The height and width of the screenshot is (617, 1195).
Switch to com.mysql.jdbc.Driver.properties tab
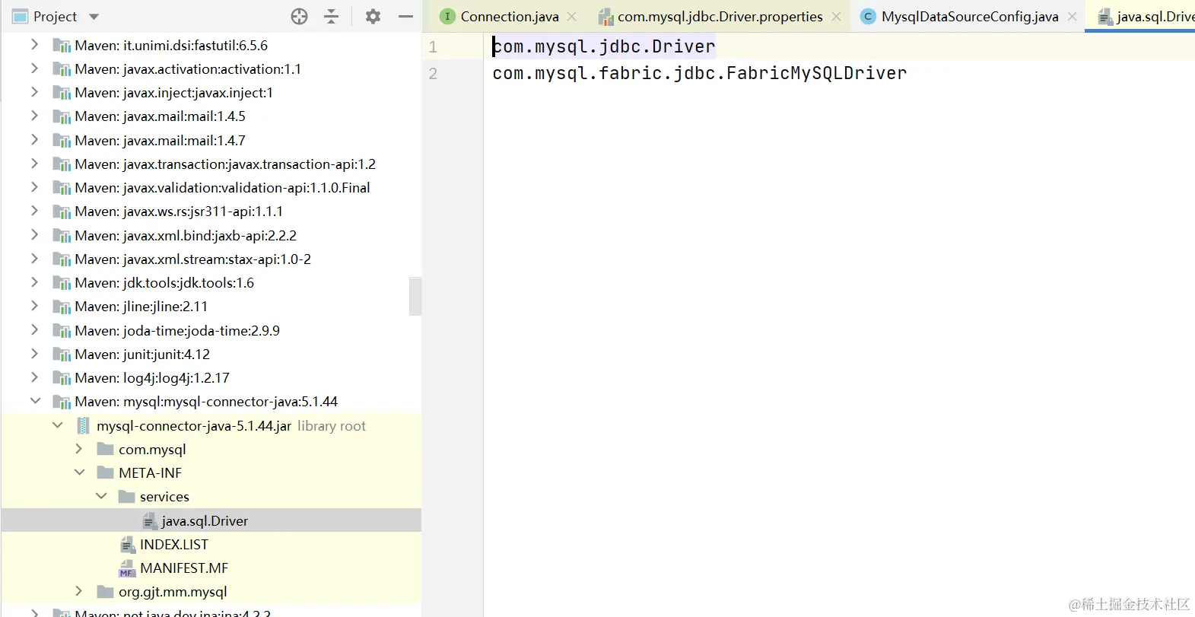[720, 16]
